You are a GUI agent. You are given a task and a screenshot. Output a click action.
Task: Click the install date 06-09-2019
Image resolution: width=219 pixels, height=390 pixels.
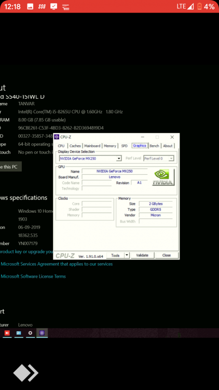tap(29, 227)
